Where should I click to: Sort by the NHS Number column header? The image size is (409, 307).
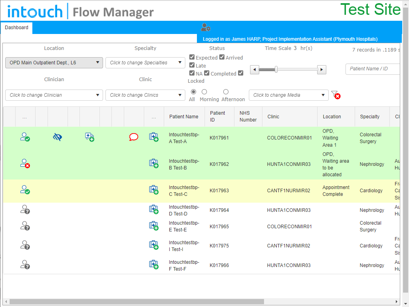[248, 116]
